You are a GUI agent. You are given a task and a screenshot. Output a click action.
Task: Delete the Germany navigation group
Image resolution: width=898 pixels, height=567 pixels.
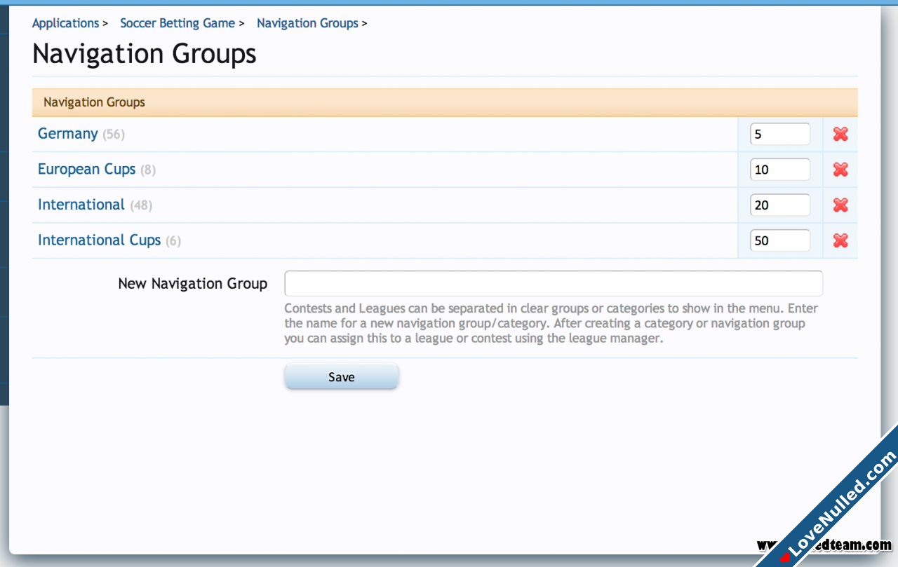(840, 134)
